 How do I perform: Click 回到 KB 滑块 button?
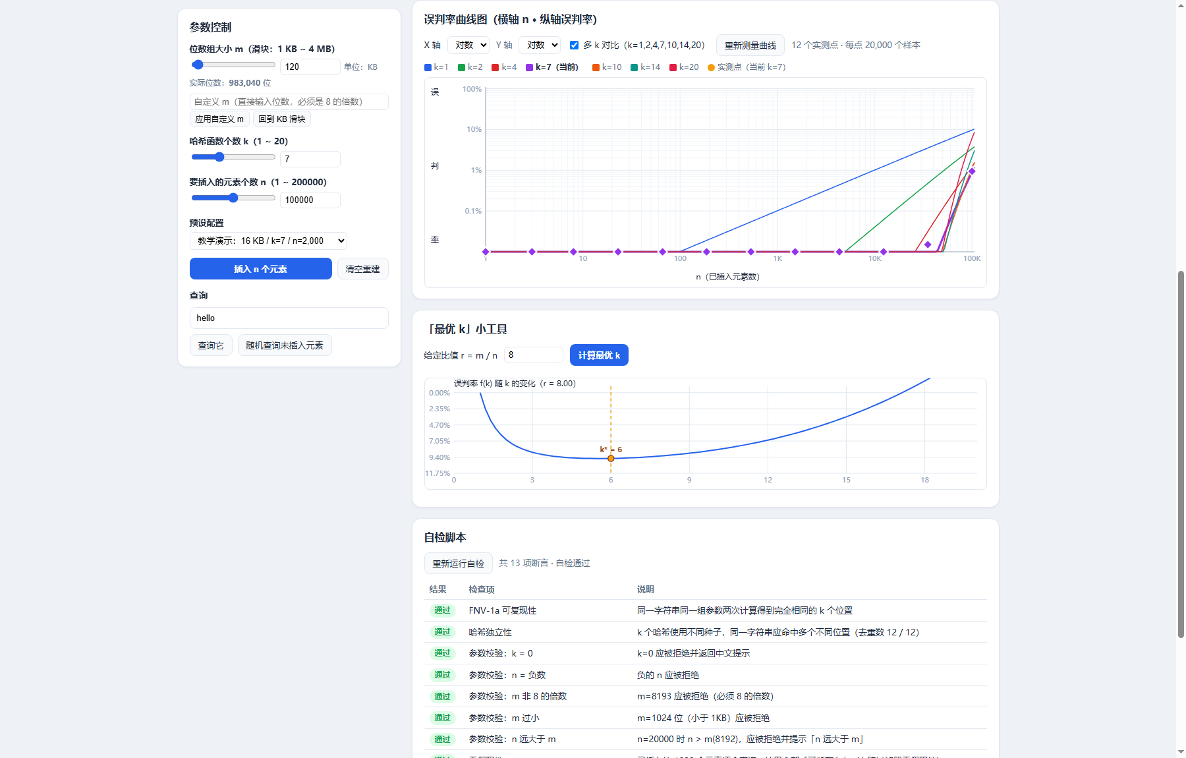(281, 119)
